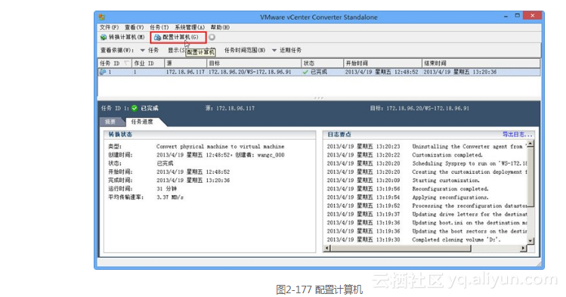Image resolution: width=566 pixels, height=297 pixels.
Task: Click the 导出日志 link
Action: (517, 135)
